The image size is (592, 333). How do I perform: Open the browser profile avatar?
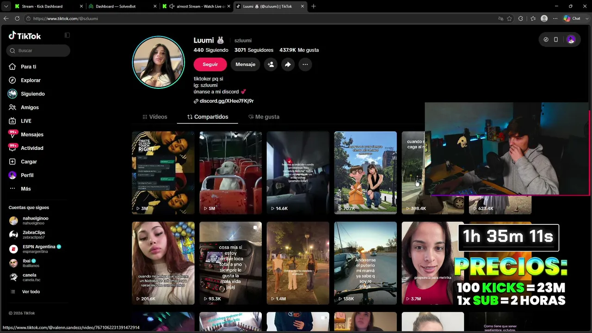click(544, 18)
